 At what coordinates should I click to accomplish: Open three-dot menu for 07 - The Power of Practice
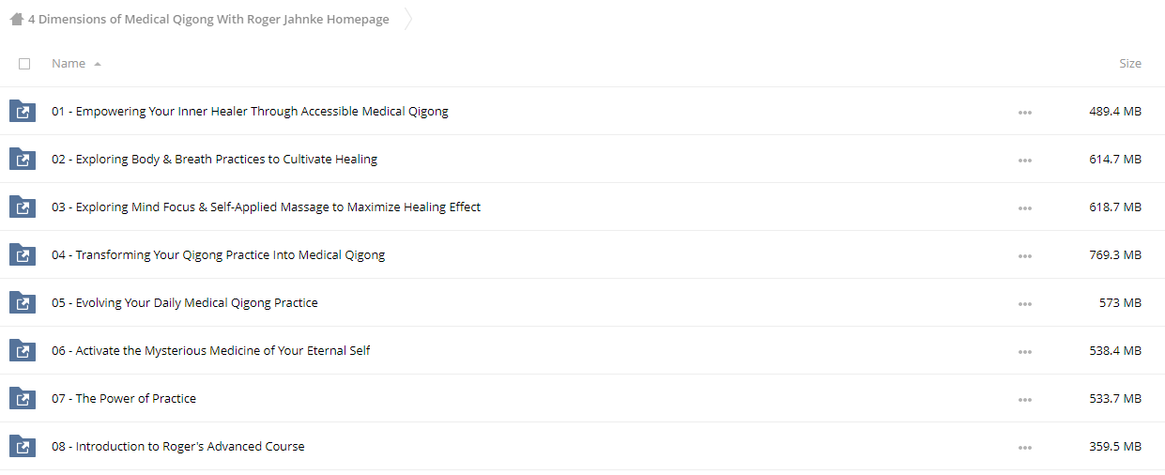click(1024, 399)
